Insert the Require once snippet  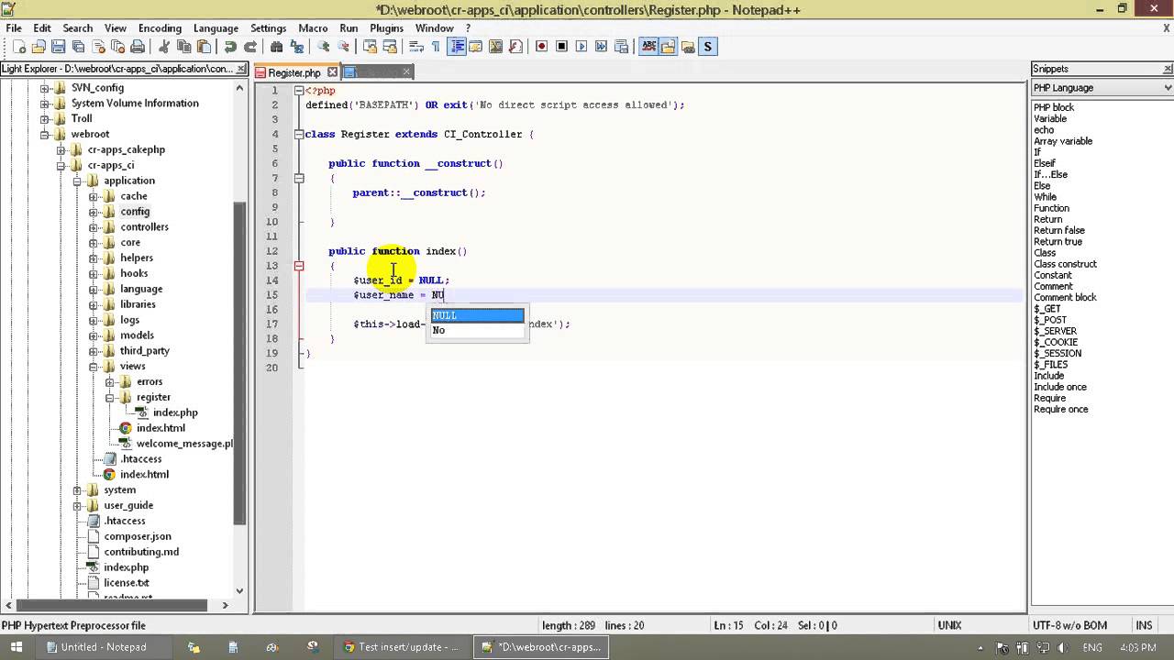(1061, 409)
